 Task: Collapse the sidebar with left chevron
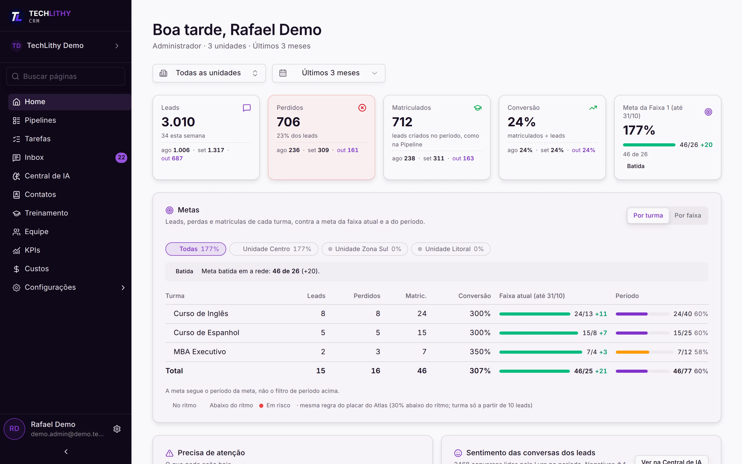click(66, 452)
